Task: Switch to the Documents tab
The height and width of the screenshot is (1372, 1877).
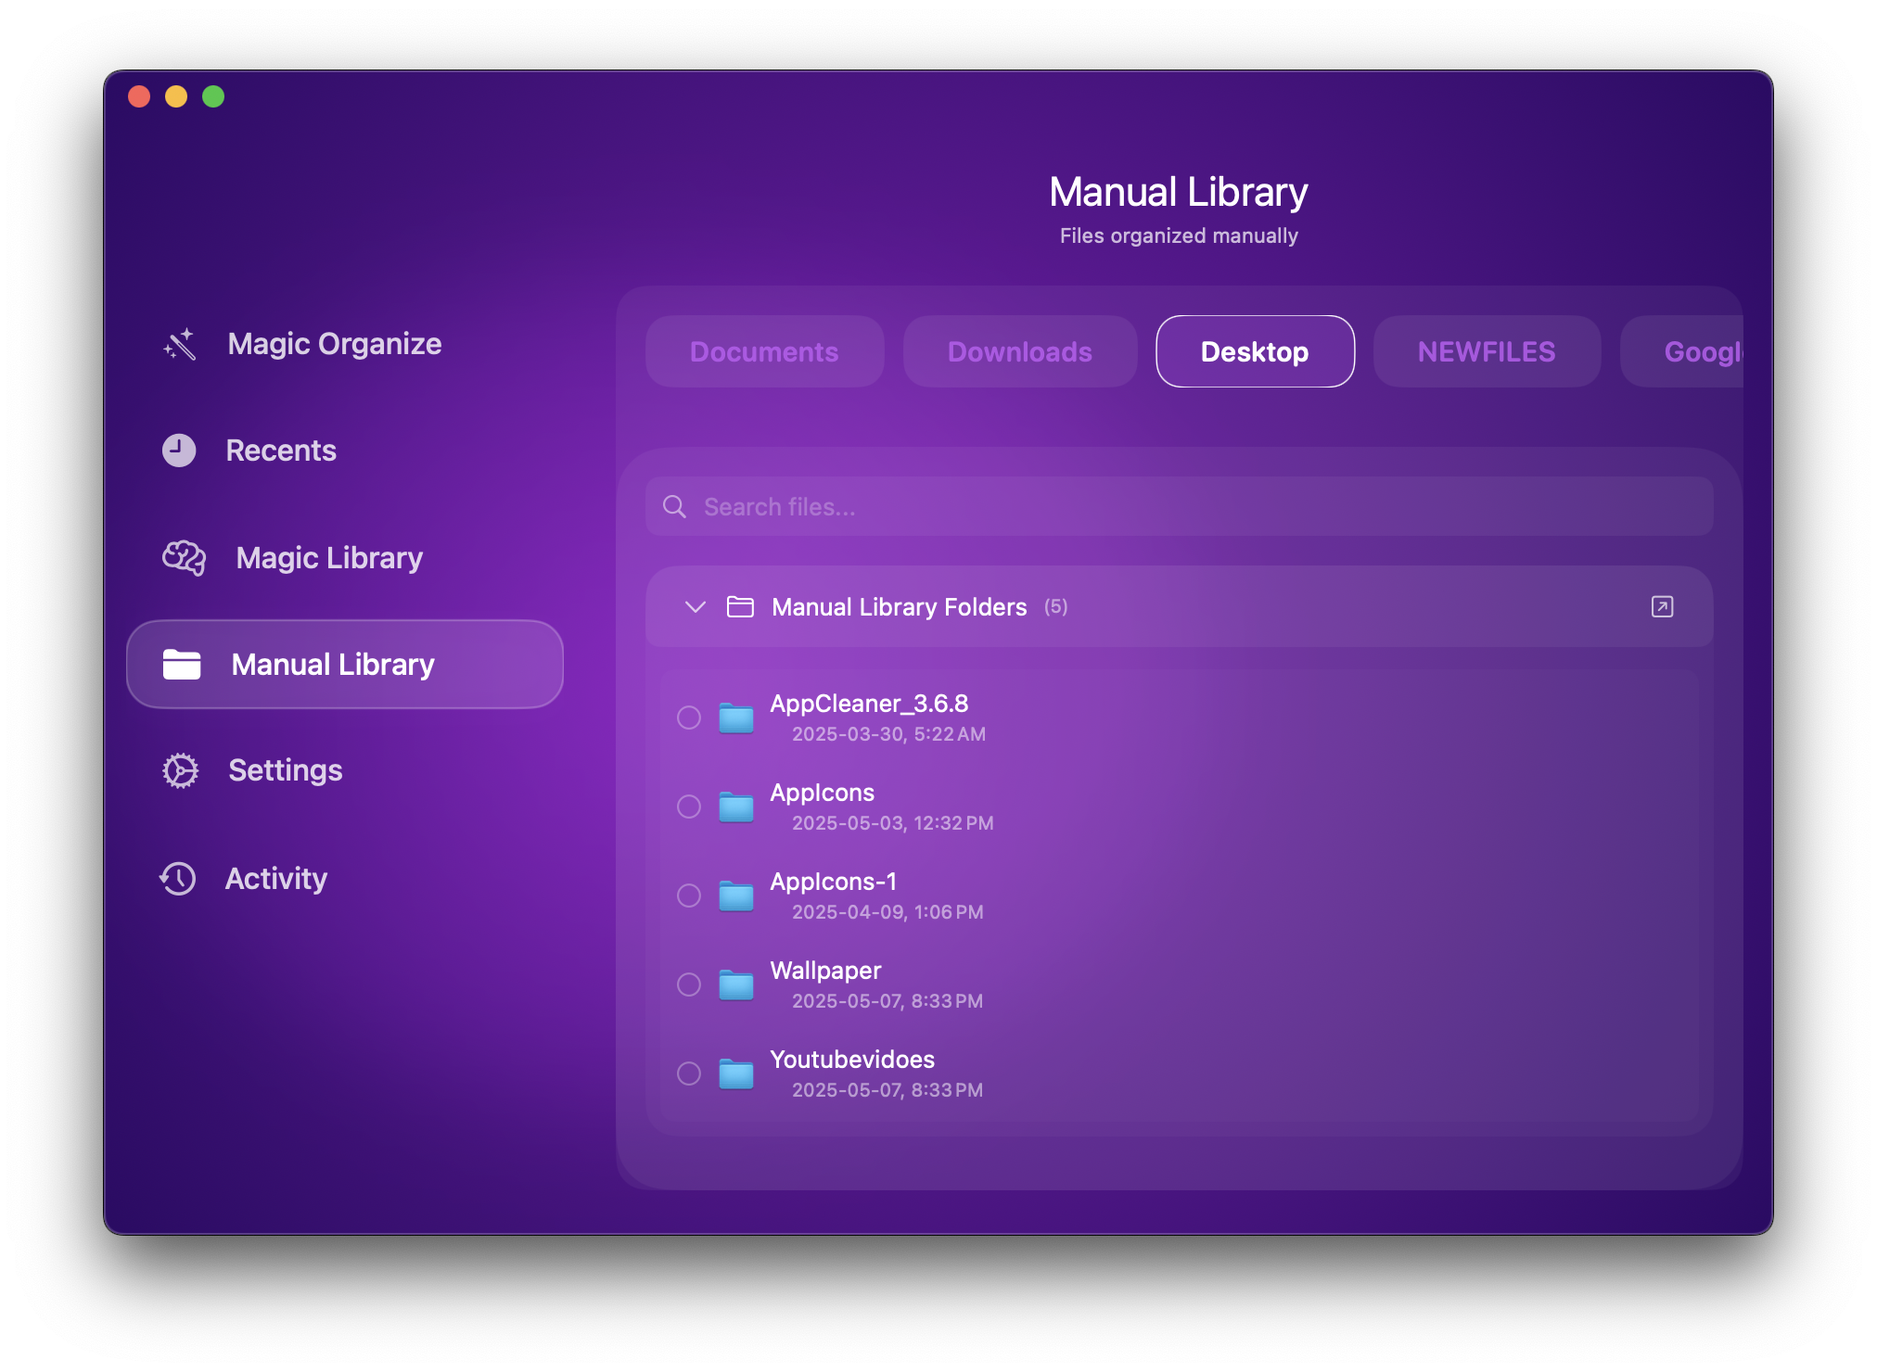Action: 764,352
